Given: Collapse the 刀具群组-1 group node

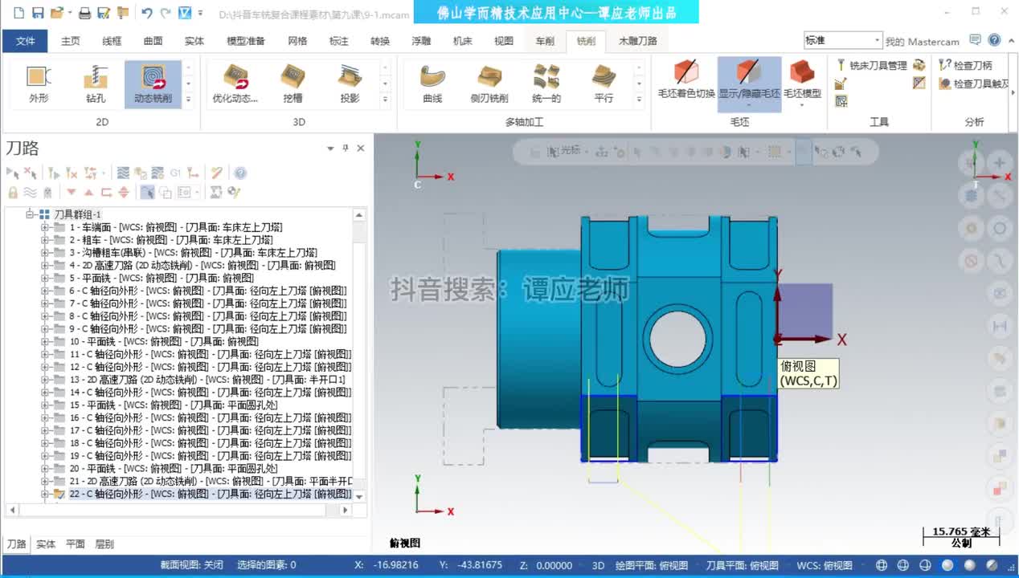Looking at the screenshot, I should point(31,214).
